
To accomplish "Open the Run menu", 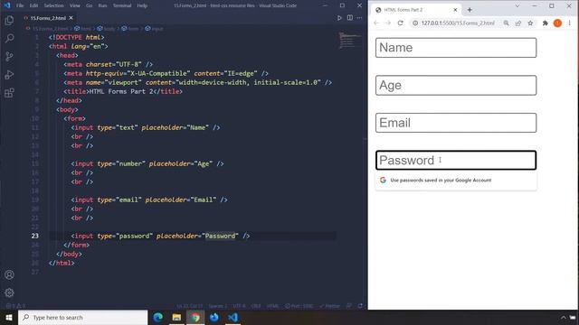I will click(102, 5).
